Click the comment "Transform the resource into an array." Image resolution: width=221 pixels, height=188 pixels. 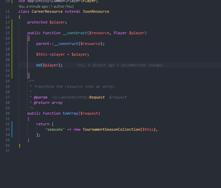(75, 86)
